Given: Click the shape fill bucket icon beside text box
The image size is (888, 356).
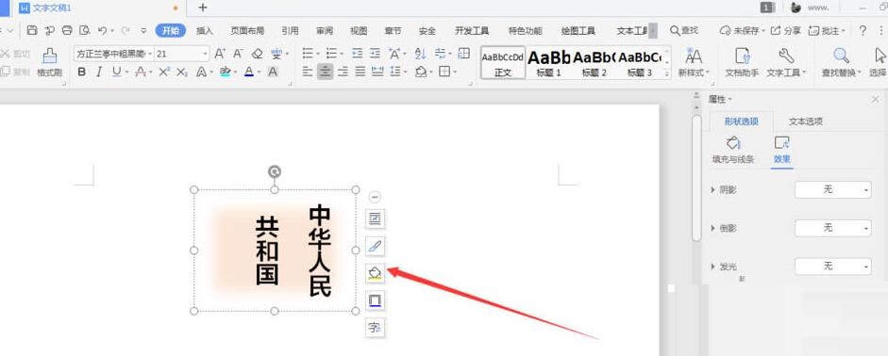Looking at the screenshot, I should coord(375,273).
